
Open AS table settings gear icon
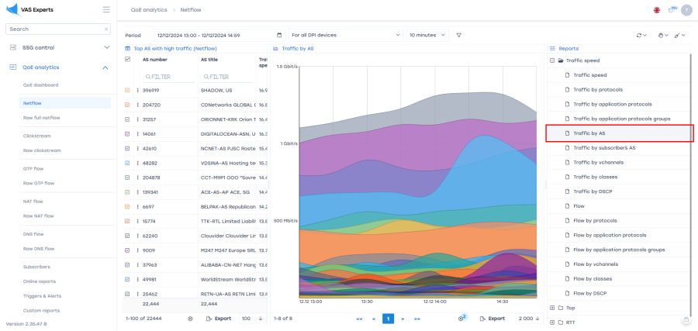pyautogui.click(x=190, y=318)
